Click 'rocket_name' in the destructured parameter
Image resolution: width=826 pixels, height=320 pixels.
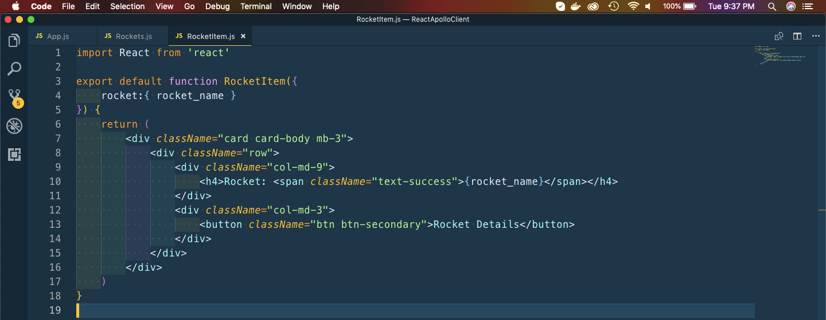190,96
